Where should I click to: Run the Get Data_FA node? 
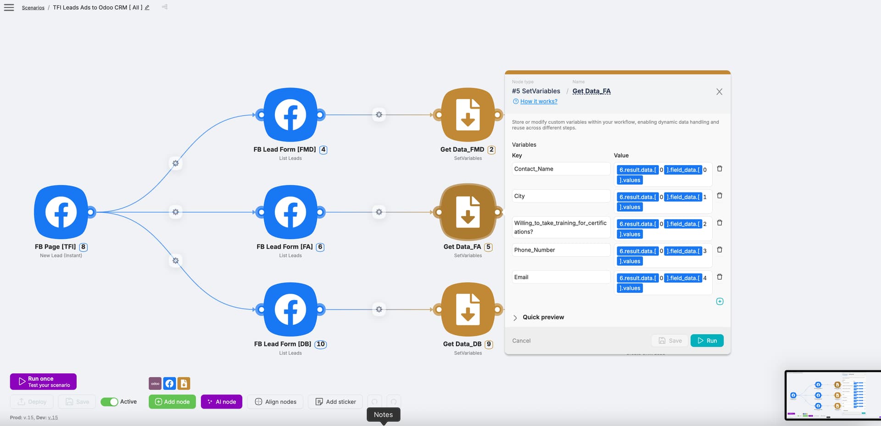click(707, 341)
